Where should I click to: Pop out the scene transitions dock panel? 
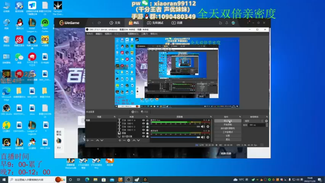pos(267,117)
